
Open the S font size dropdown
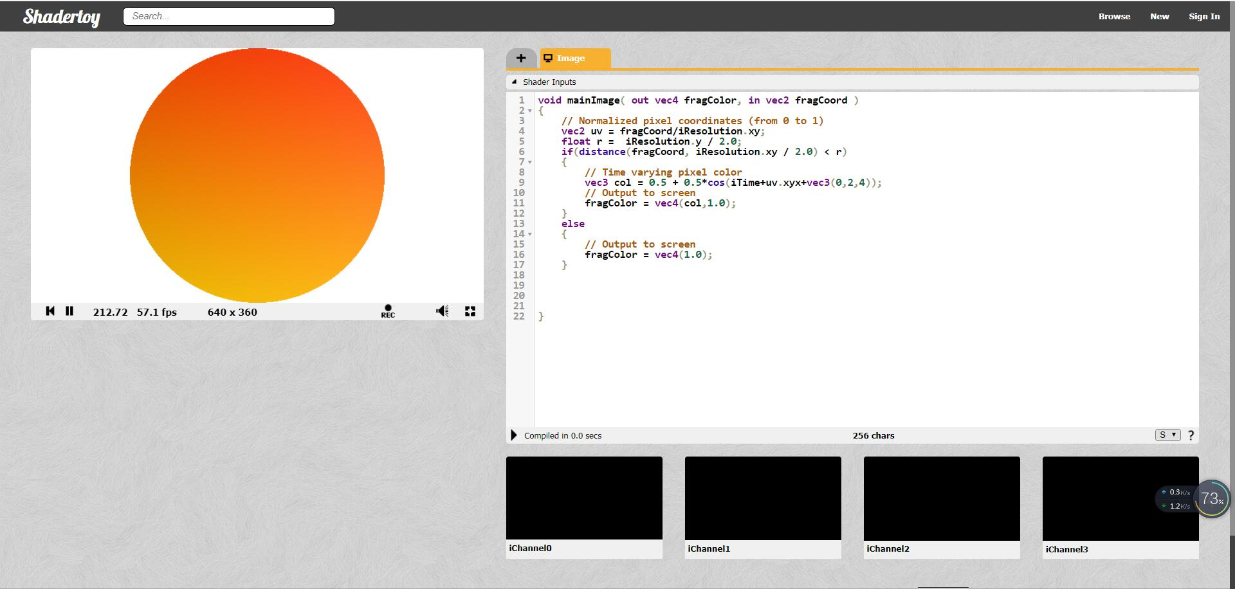tap(1167, 435)
